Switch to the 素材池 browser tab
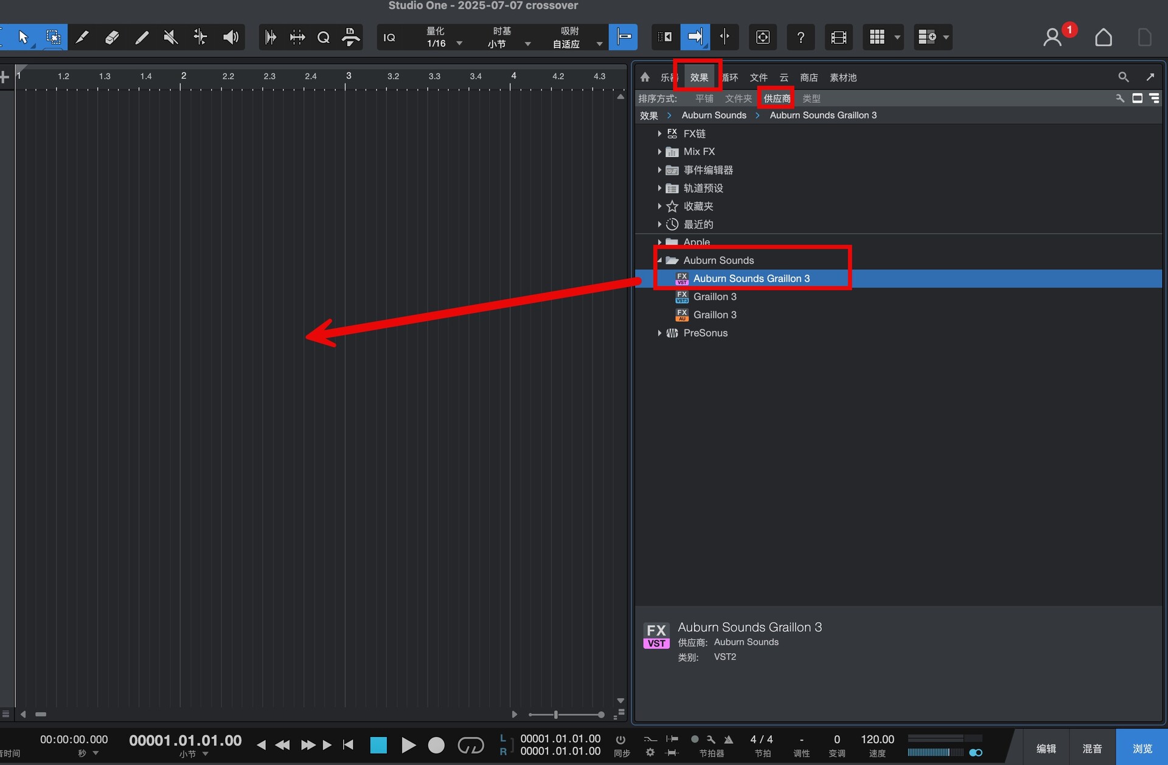Image resolution: width=1168 pixels, height=765 pixels. coord(843,77)
